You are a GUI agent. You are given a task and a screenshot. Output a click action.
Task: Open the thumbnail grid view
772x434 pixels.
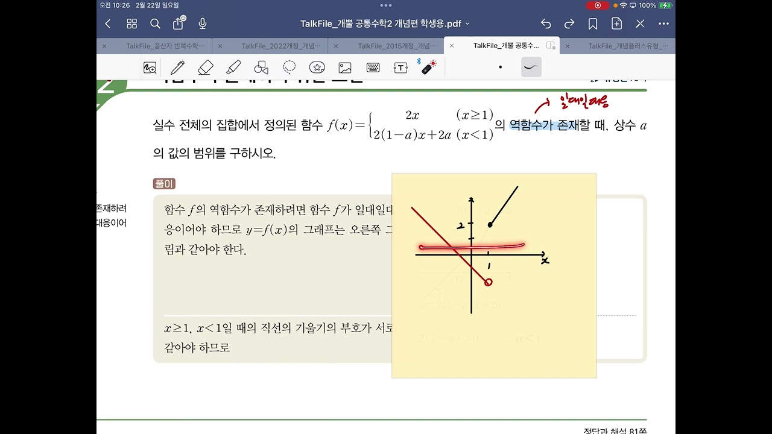pyautogui.click(x=131, y=24)
